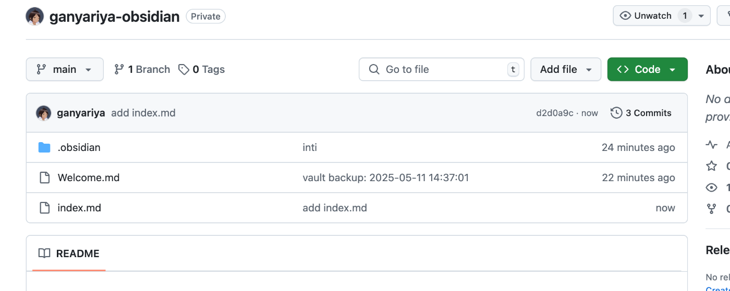Image resolution: width=730 pixels, height=291 pixels.
Task: Click the 22 minutes ago timestamp
Action: pos(638,178)
